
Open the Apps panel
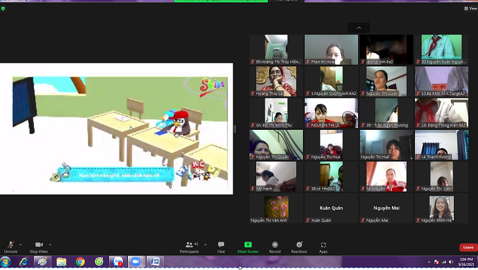point(324,246)
